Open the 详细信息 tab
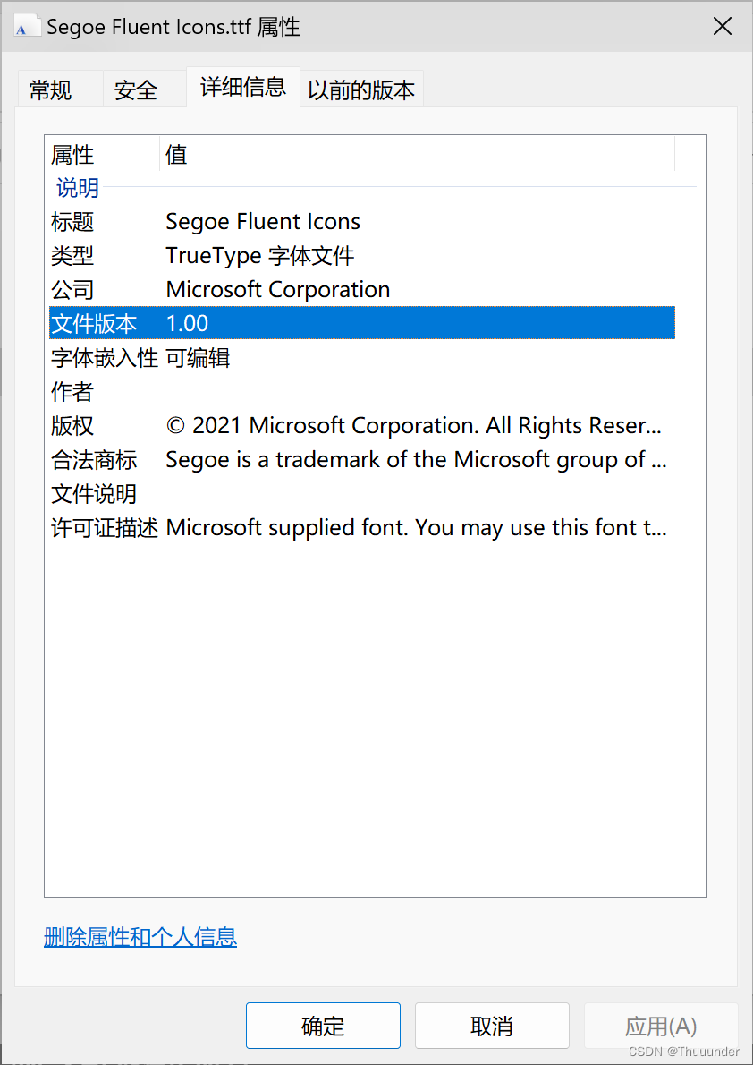This screenshot has height=1065, width=753. click(243, 88)
